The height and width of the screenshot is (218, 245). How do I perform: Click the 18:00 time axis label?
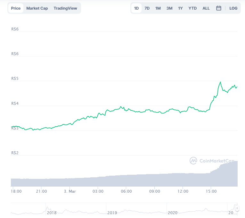click(x=16, y=191)
